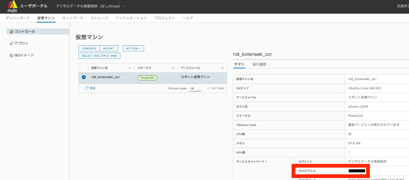409x180 pixels.
Task: Expand the ACTION dropdown
Action: [x=133, y=49]
